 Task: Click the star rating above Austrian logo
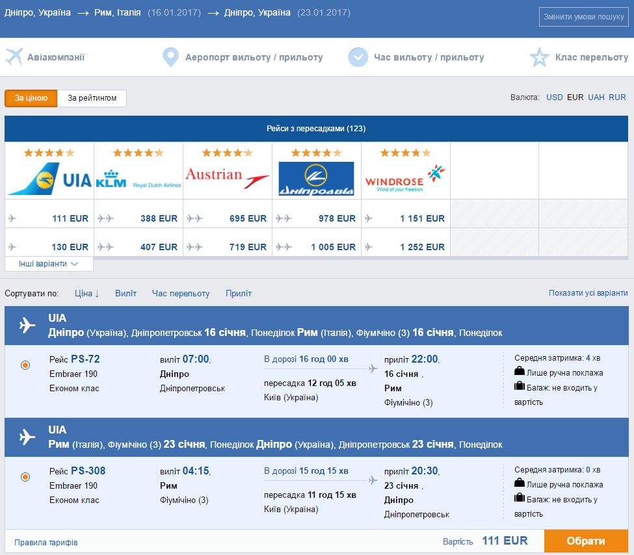pos(227,153)
